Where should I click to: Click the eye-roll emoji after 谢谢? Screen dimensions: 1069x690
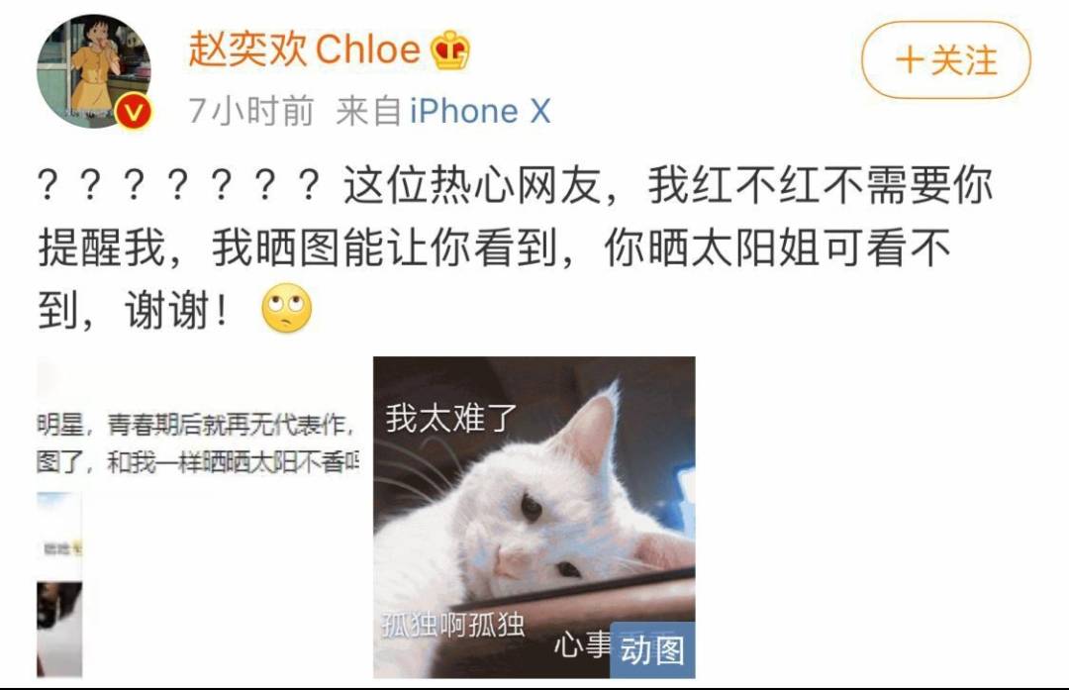coord(287,308)
